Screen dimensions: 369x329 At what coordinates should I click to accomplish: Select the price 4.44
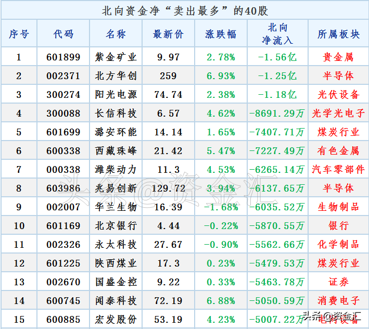168,226
